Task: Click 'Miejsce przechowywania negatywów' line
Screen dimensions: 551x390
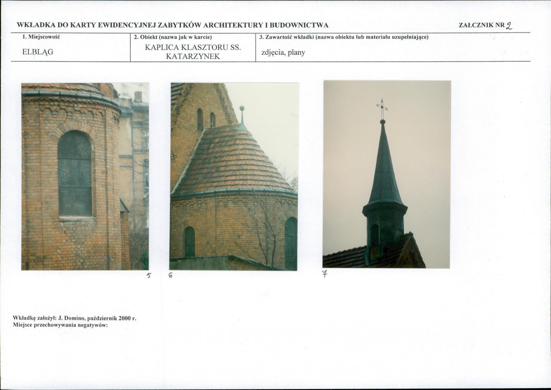Action: point(60,325)
